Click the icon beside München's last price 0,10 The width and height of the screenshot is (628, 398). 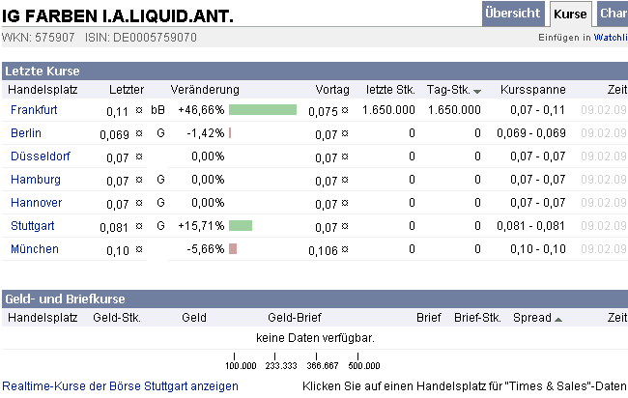[139, 249]
